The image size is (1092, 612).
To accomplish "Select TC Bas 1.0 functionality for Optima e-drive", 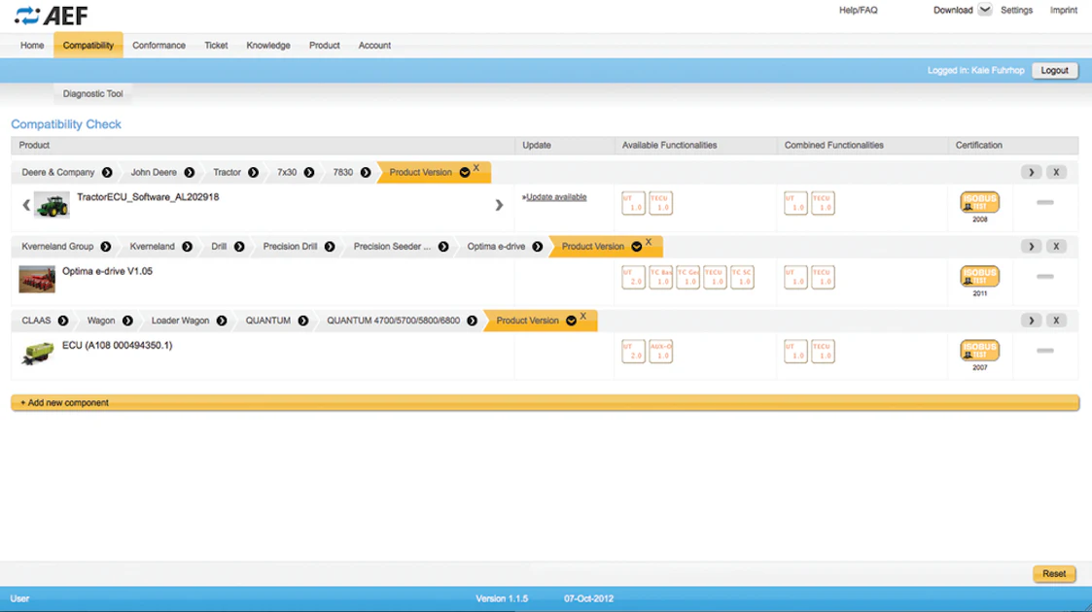I will [660, 277].
